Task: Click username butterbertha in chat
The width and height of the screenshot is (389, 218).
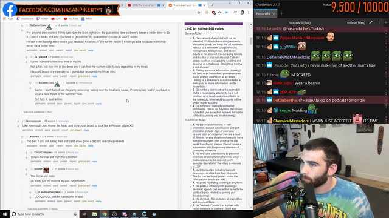Action: click(285, 101)
